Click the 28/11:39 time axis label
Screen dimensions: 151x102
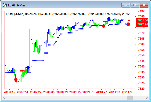point(128,92)
